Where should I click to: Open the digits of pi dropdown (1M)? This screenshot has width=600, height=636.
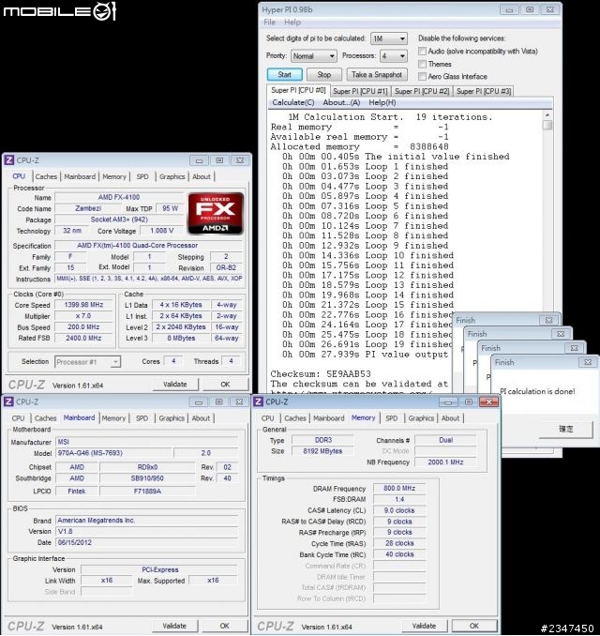click(x=389, y=38)
